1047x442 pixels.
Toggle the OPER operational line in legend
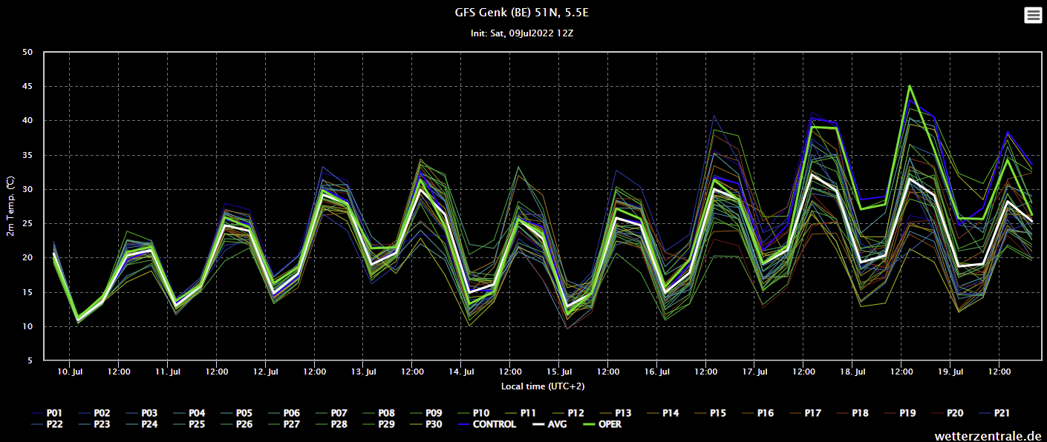(x=601, y=424)
